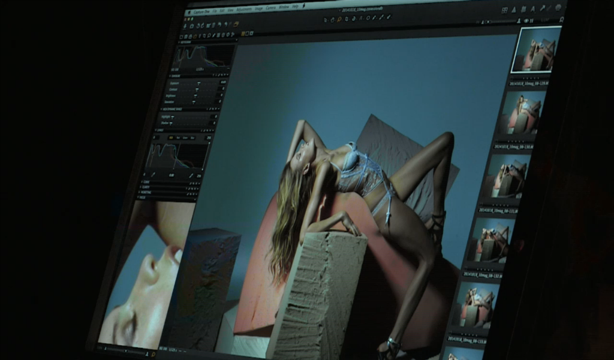Open the Window menu
This screenshot has width=614, height=360.
click(x=284, y=7)
